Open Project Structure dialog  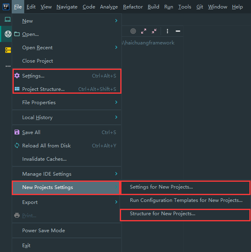(x=43, y=89)
